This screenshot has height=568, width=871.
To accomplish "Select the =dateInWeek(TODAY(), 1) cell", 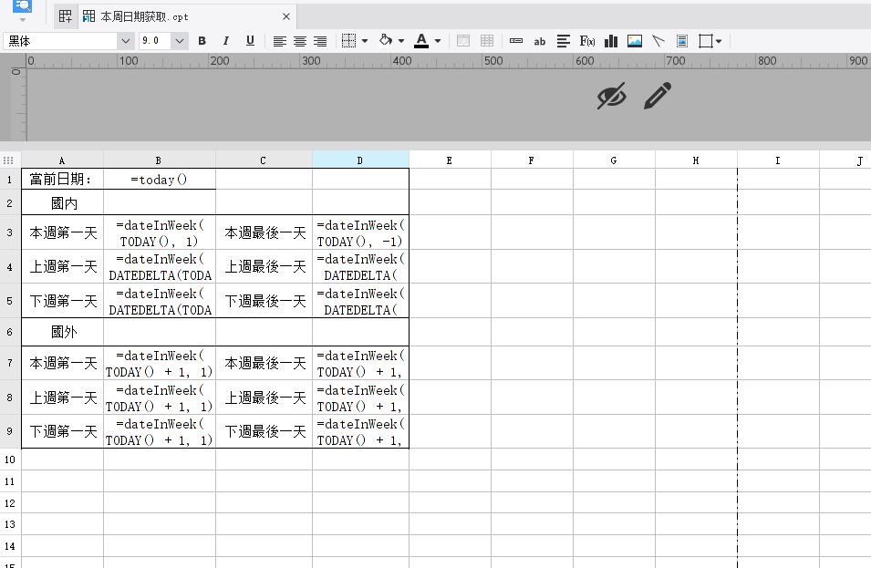I will click(x=160, y=232).
